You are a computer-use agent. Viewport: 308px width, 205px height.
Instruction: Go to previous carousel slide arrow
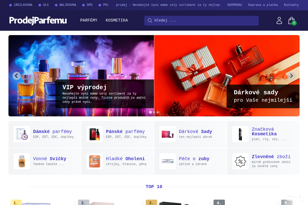[x=17, y=76]
